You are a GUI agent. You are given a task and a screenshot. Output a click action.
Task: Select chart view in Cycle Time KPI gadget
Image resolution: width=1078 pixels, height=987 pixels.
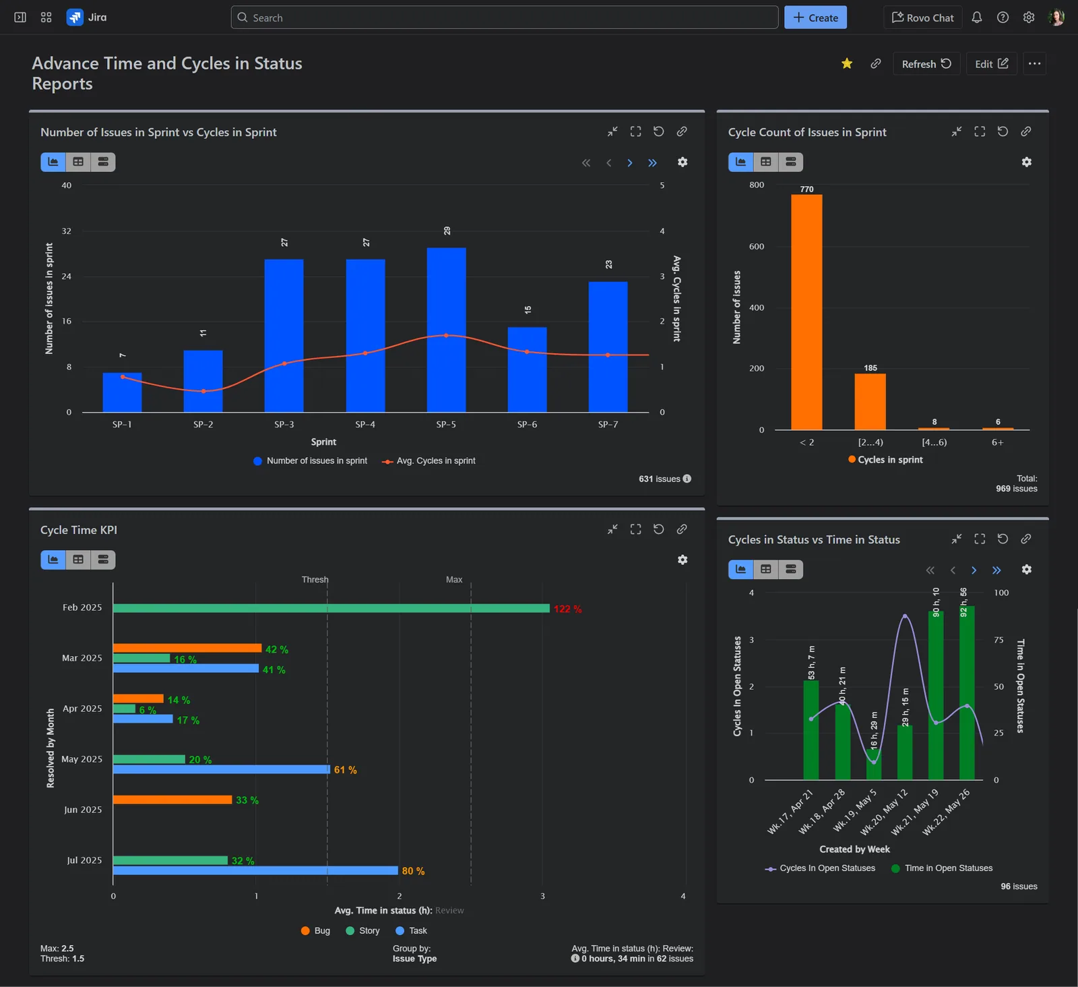[53, 560]
